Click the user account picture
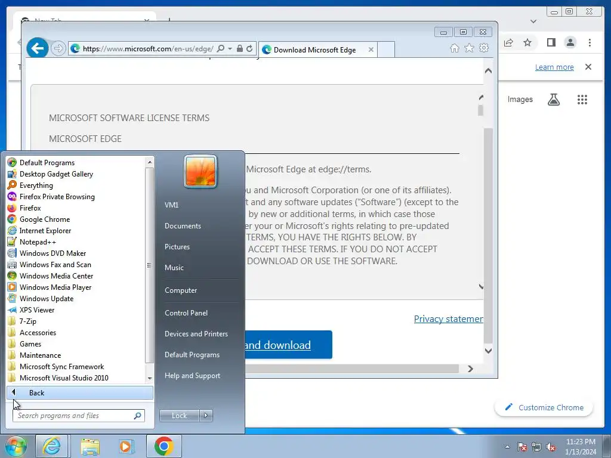 200,171
